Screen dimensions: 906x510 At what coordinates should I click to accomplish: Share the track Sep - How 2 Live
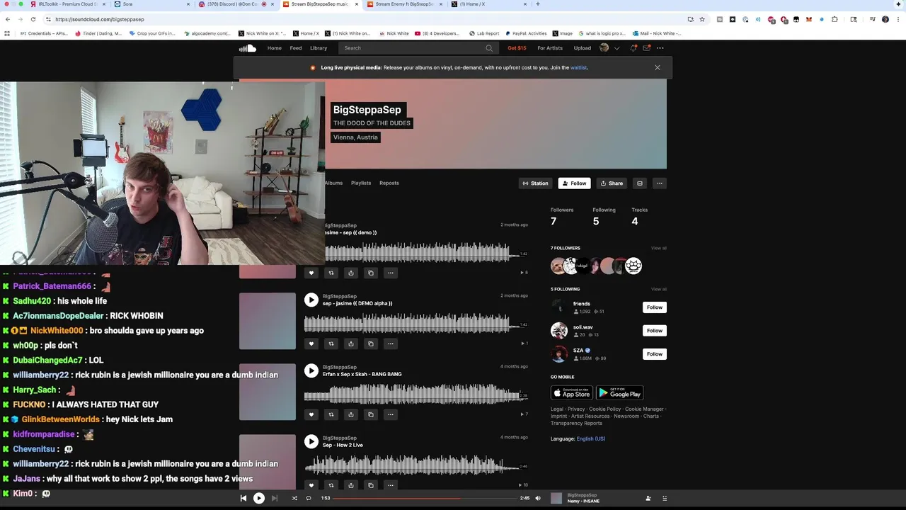tap(350, 485)
